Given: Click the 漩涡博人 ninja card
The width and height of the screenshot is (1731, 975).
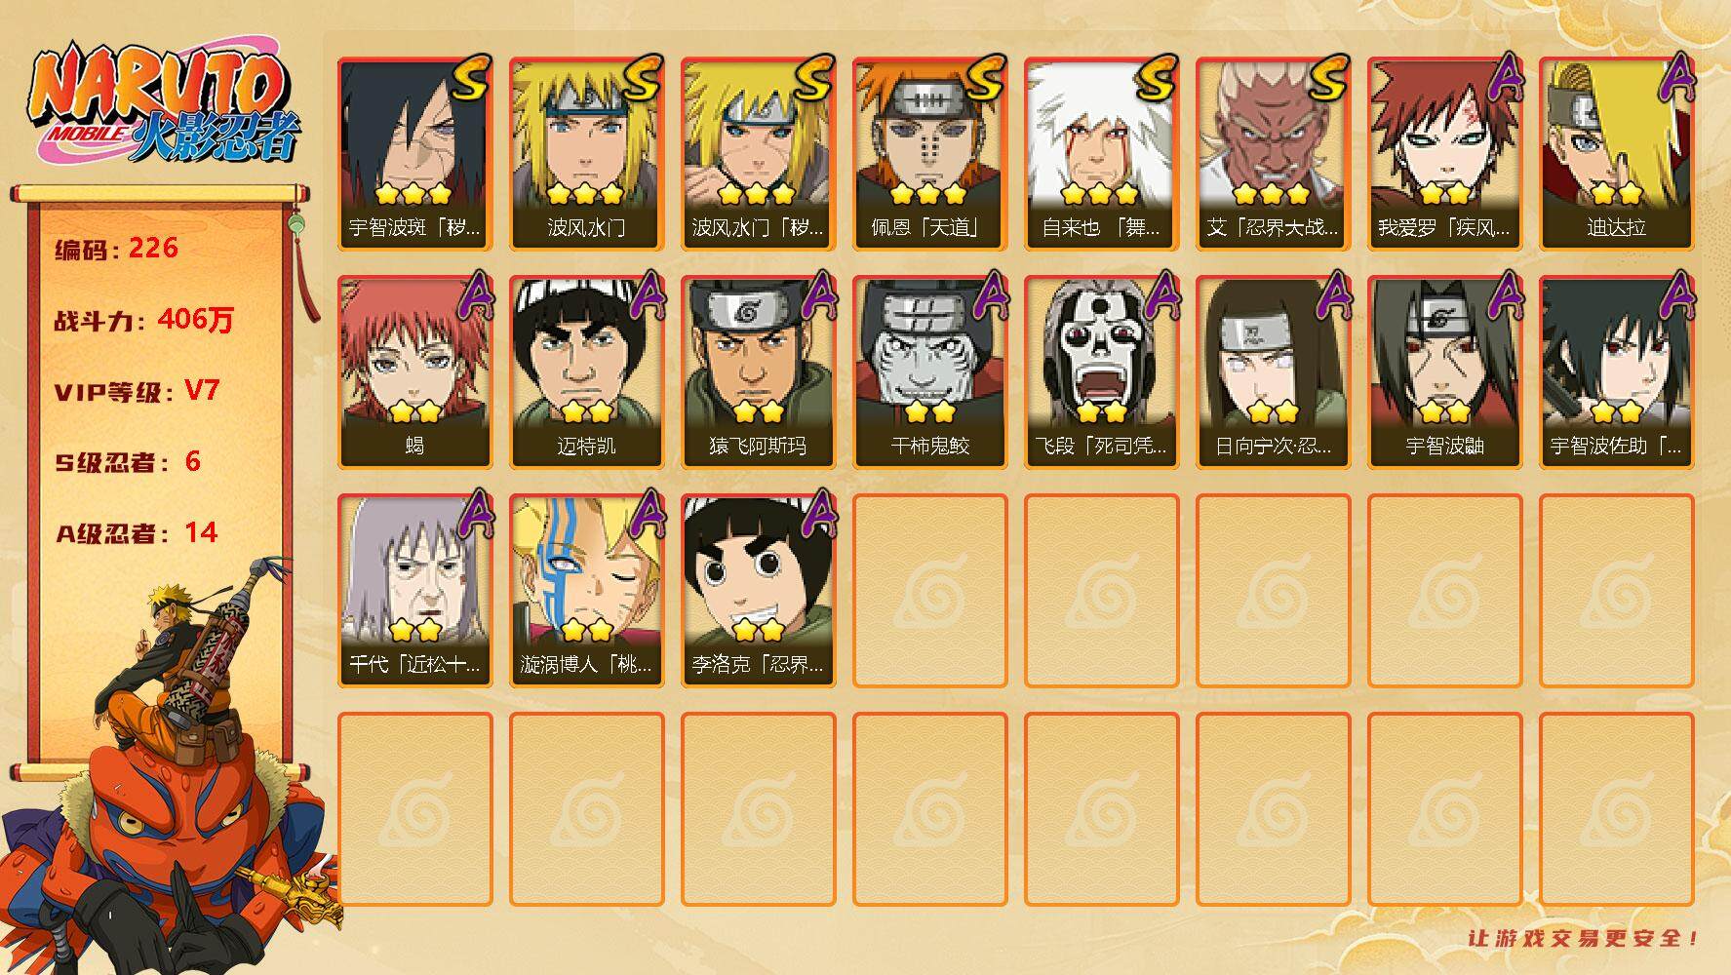Looking at the screenshot, I should click(587, 591).
